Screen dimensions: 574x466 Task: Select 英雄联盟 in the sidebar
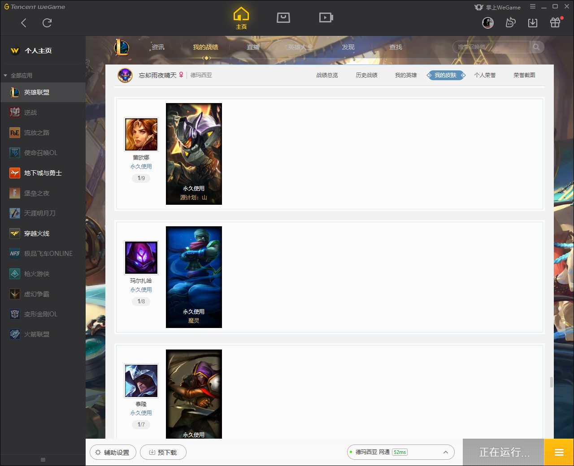(x=43, y=92)
